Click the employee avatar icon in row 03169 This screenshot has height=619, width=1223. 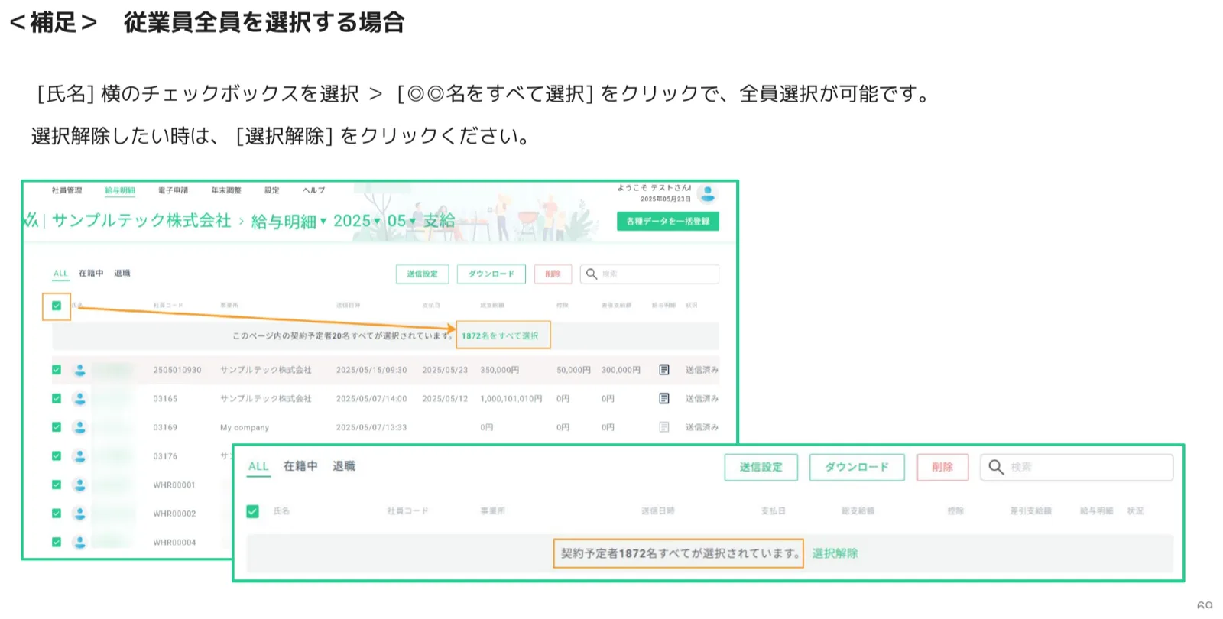pos(79,427)
